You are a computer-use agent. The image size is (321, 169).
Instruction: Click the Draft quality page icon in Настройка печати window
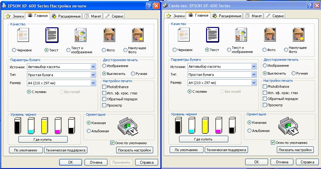[x=23, y=35]
